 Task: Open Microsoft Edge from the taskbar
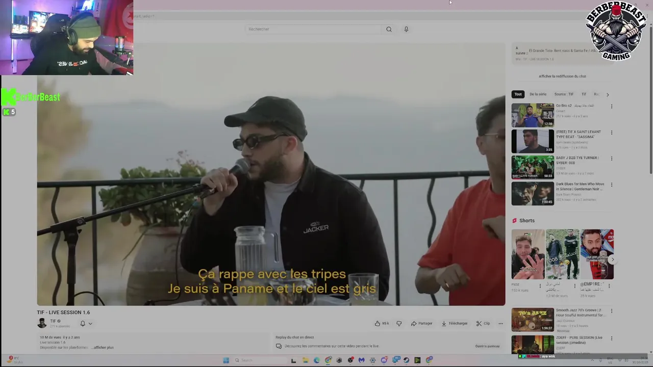[x=317, y=360]
